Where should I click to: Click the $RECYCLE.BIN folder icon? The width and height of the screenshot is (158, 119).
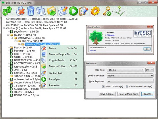click(x=11, y=76)
